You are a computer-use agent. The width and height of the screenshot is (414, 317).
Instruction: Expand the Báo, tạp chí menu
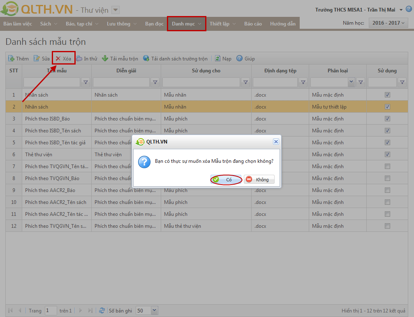click(82, 24)
